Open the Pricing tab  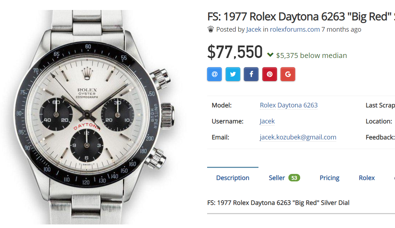(x=329, y=178)
